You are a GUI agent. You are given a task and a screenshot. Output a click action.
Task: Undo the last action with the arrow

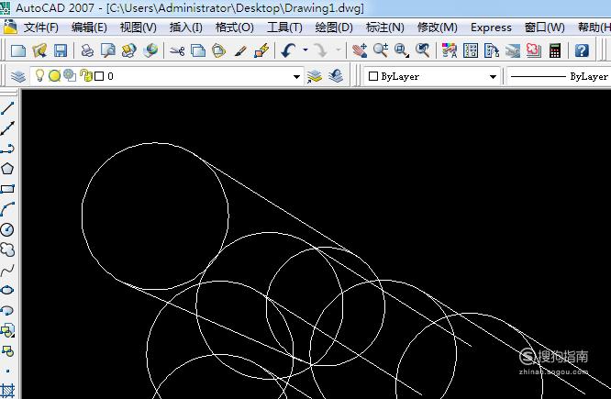tap(288, 50)
